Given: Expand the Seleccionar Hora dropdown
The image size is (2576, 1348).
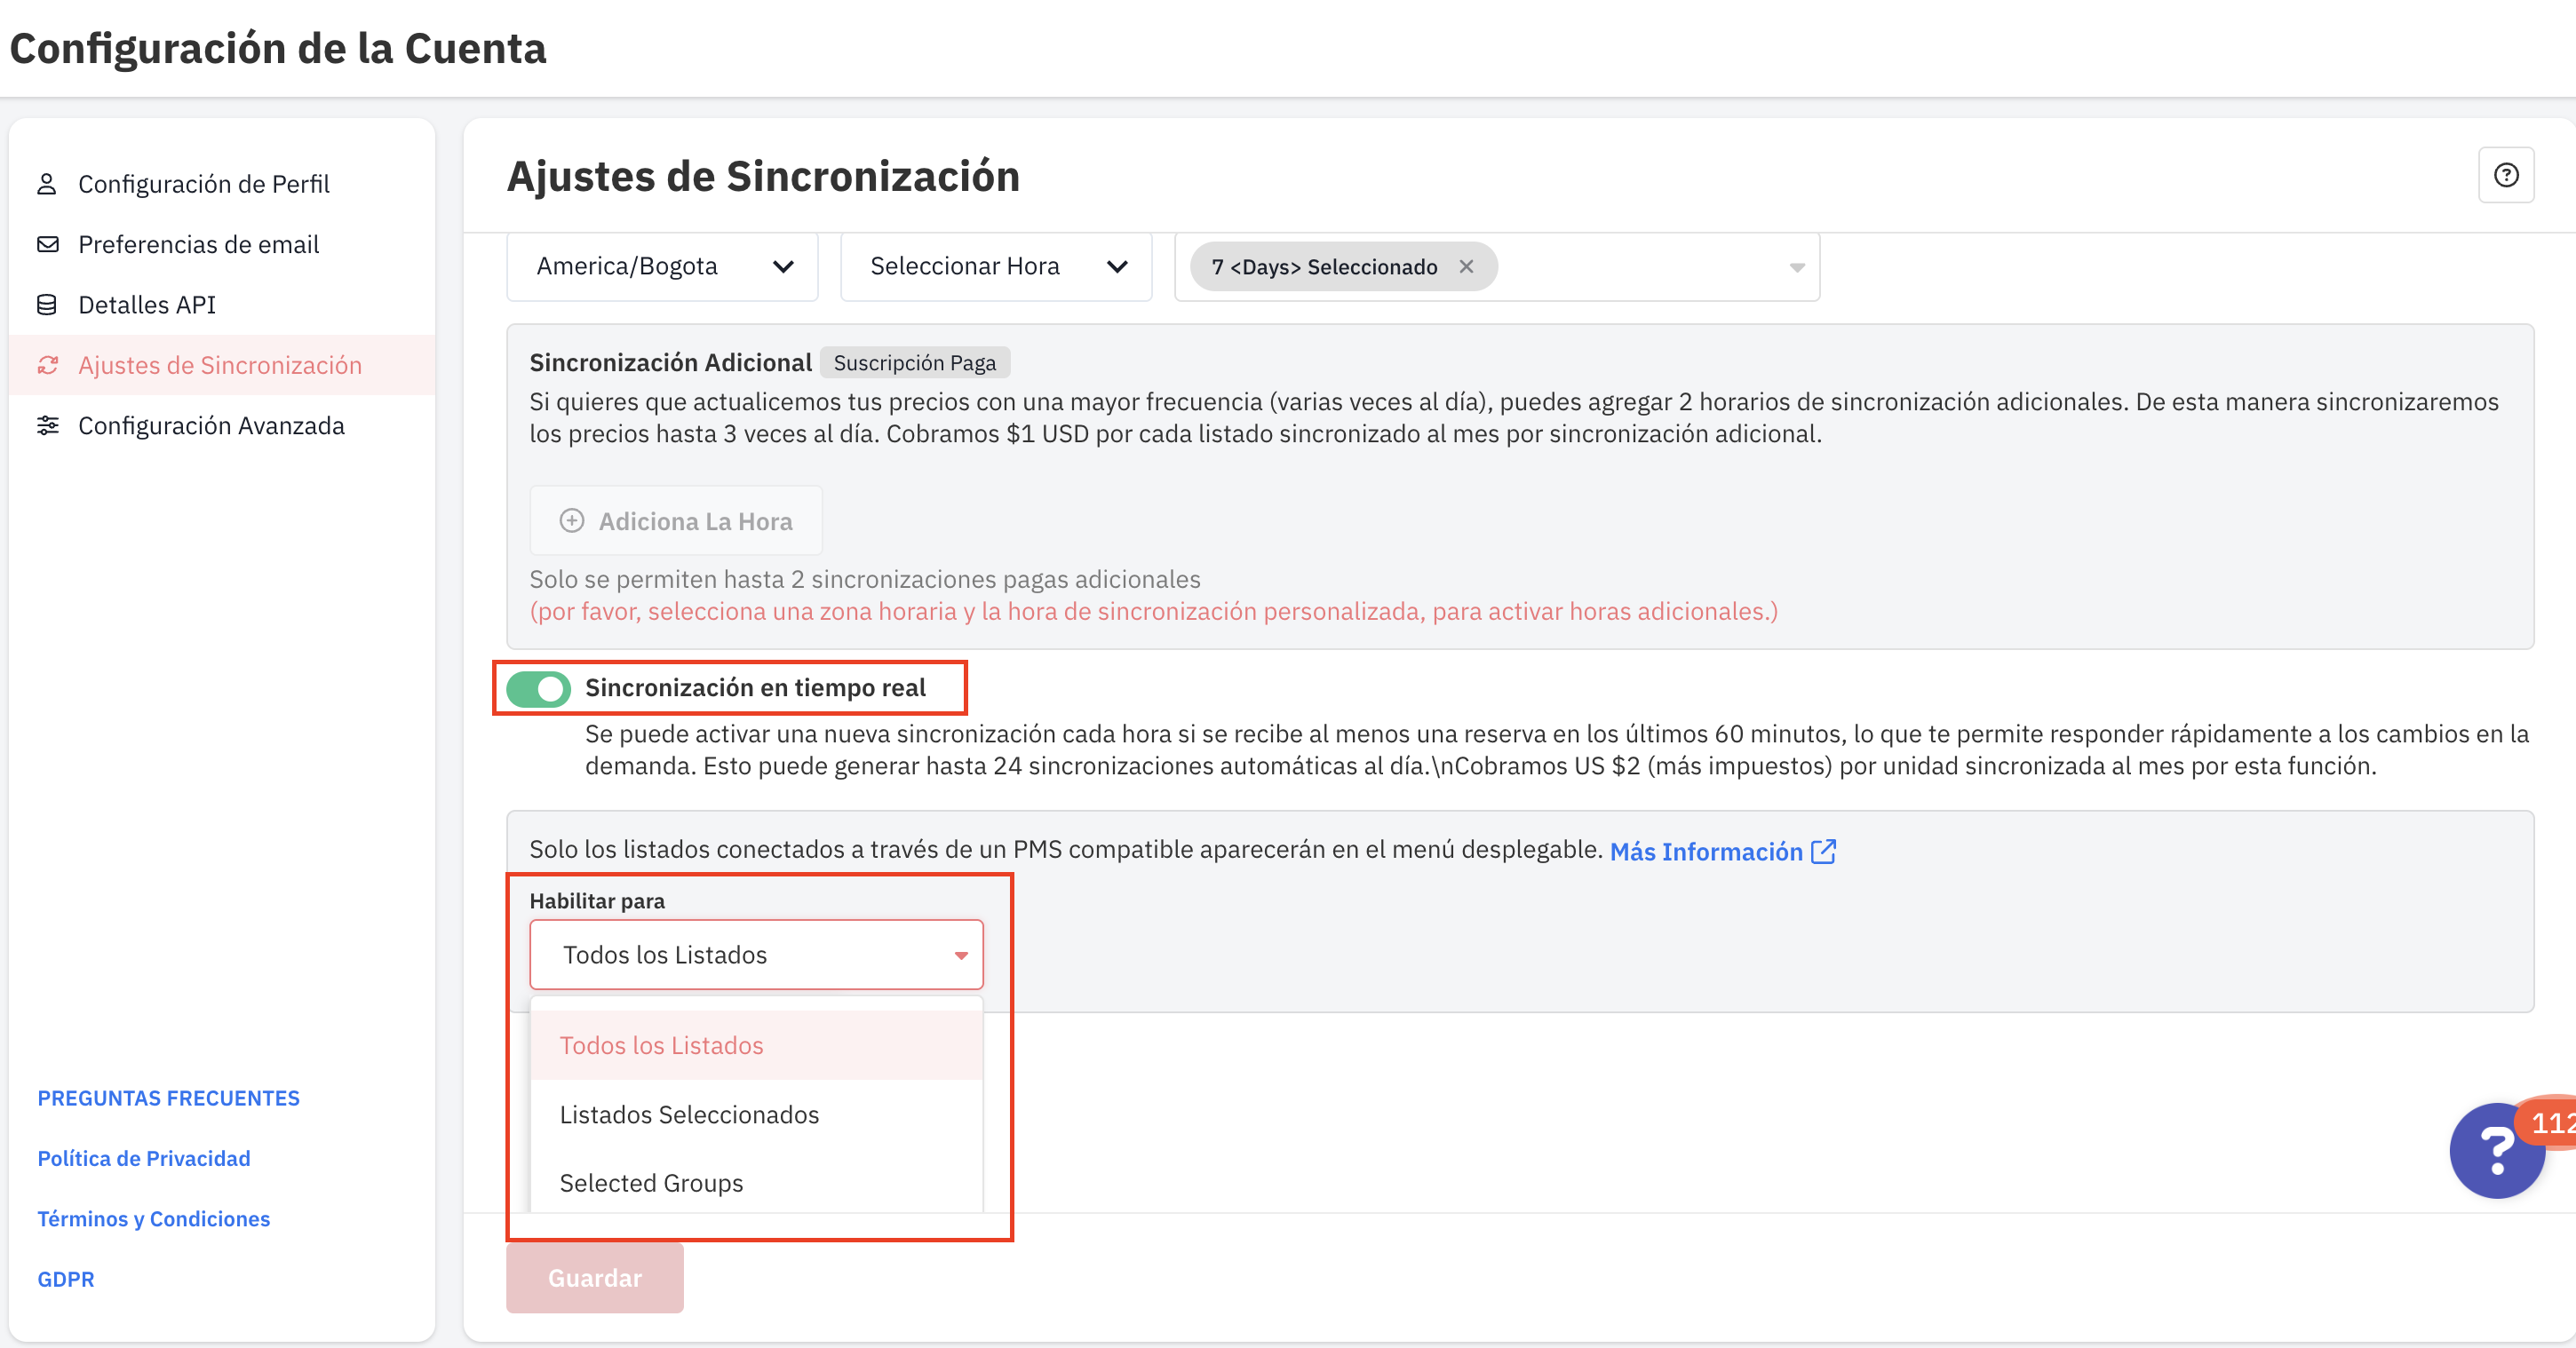Looking at the screenshot, I should point(996,267).
